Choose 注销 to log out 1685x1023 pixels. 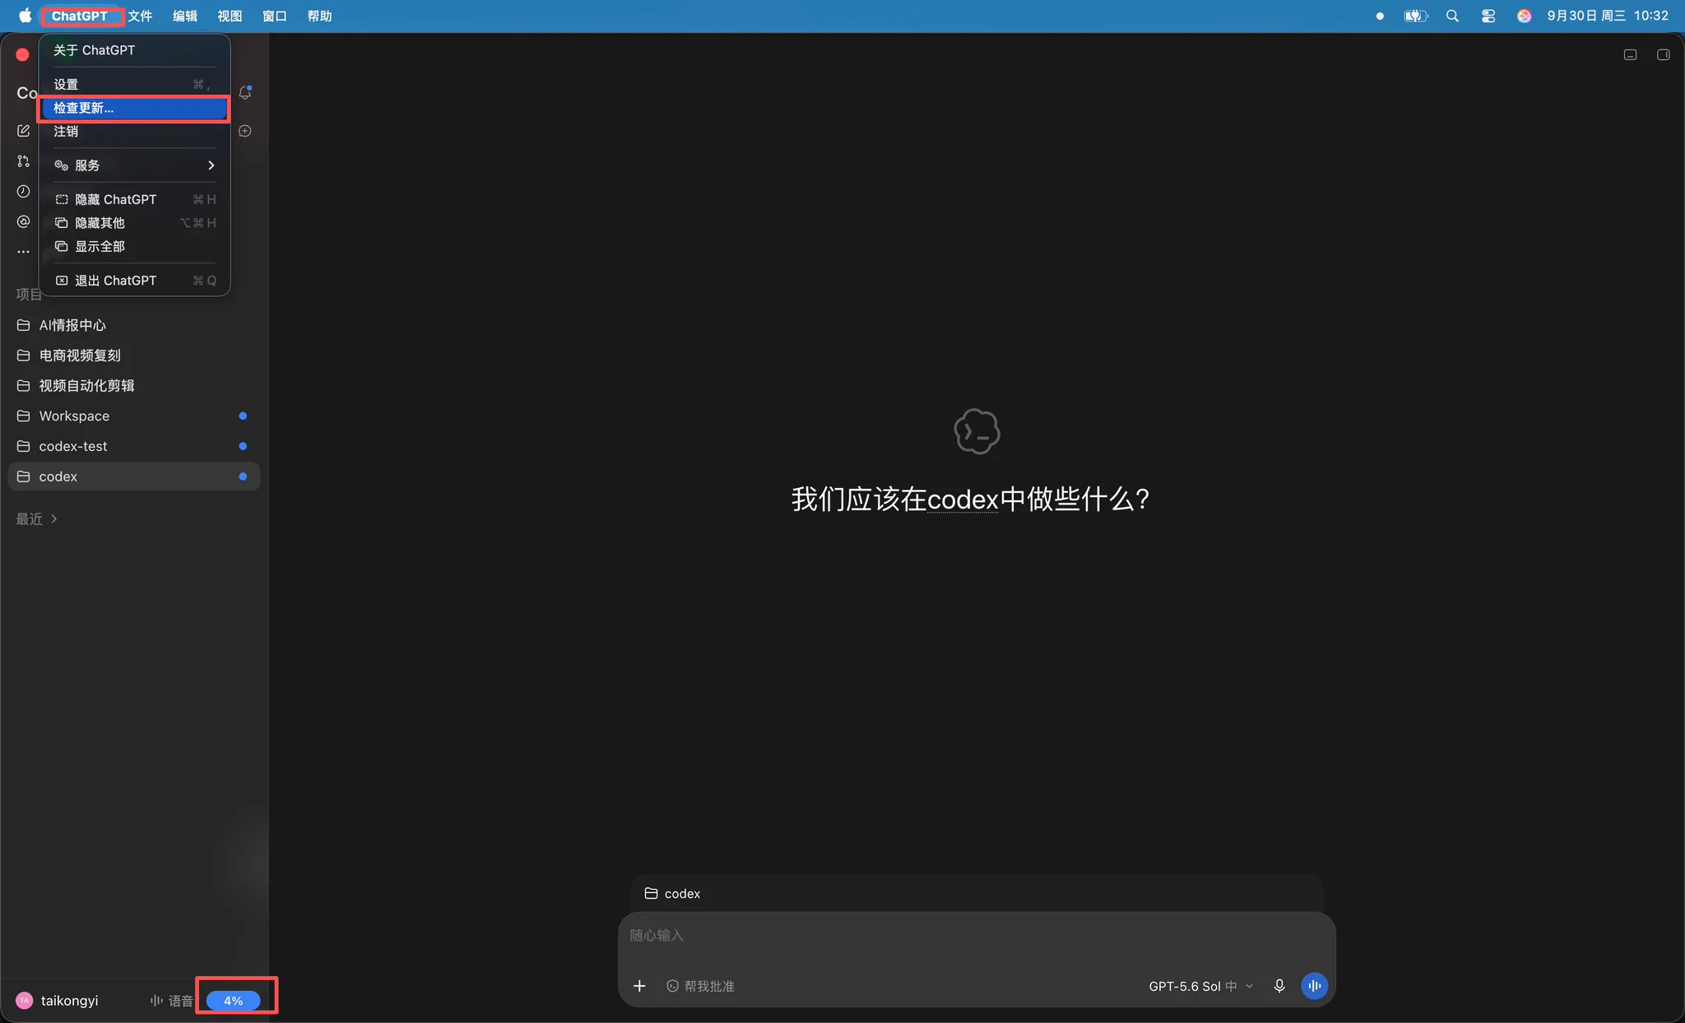coord(134,132)
